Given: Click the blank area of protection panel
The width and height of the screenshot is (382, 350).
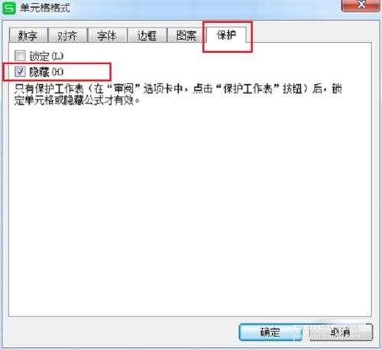Looking at the screenshot, I should [x=190, y=209].
